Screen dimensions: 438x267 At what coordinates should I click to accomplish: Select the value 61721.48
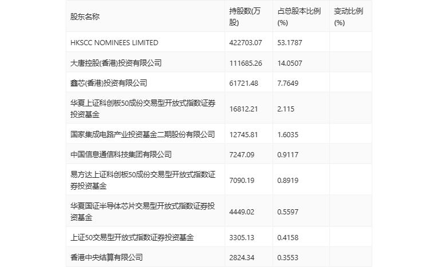243,83
